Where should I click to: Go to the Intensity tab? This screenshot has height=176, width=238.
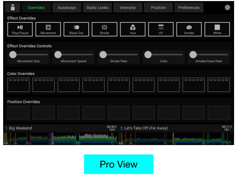pos(128,7)
